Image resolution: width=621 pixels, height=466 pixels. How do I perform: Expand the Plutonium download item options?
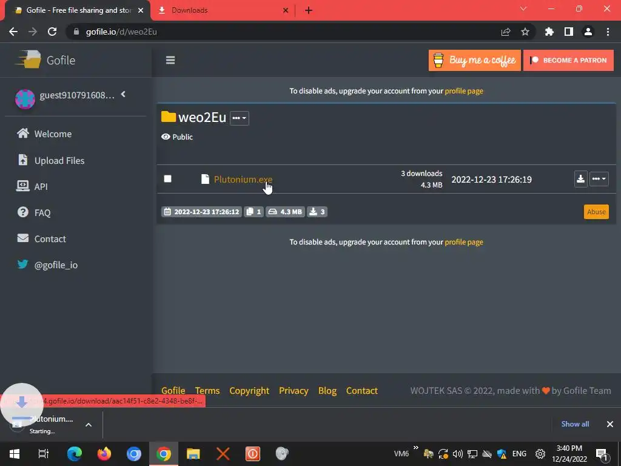click(89, 424)
